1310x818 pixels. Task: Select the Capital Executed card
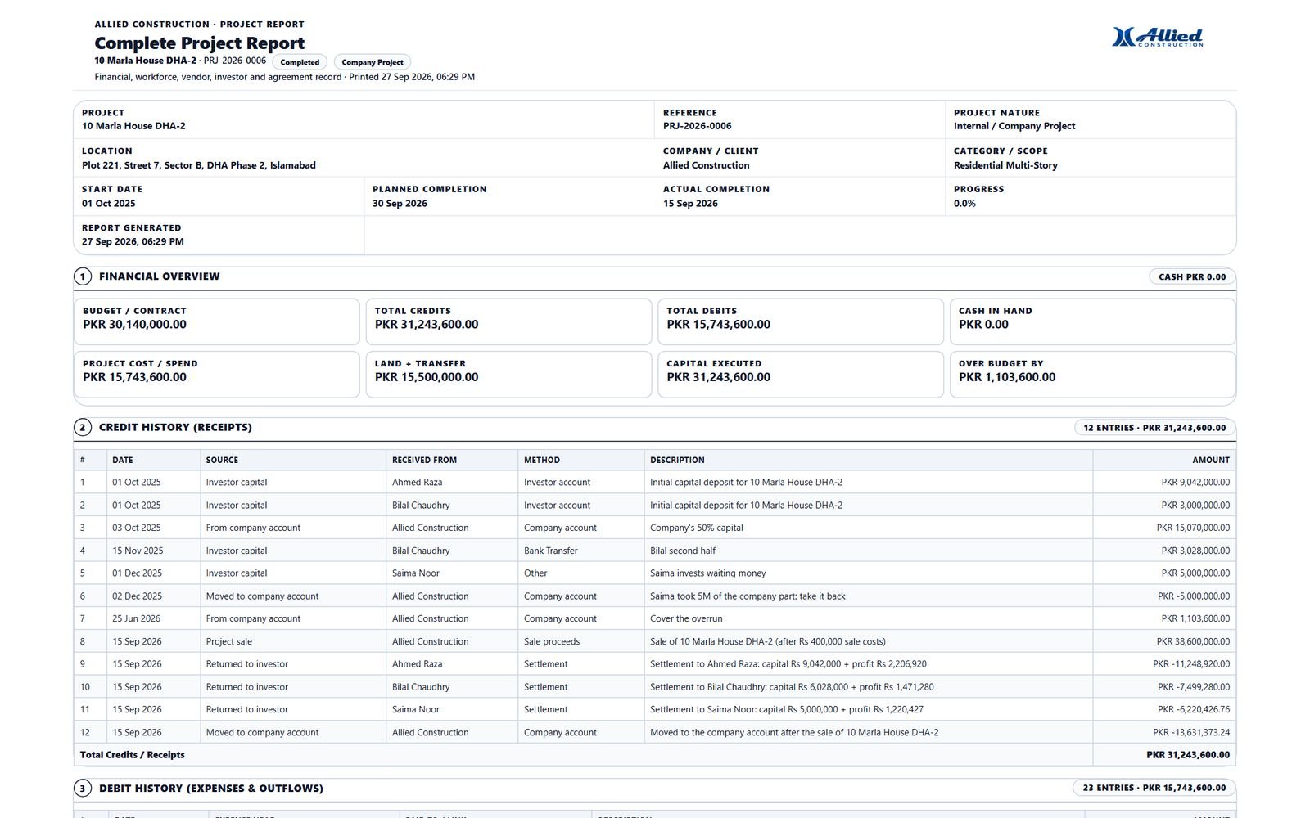(x=801, y=375)
